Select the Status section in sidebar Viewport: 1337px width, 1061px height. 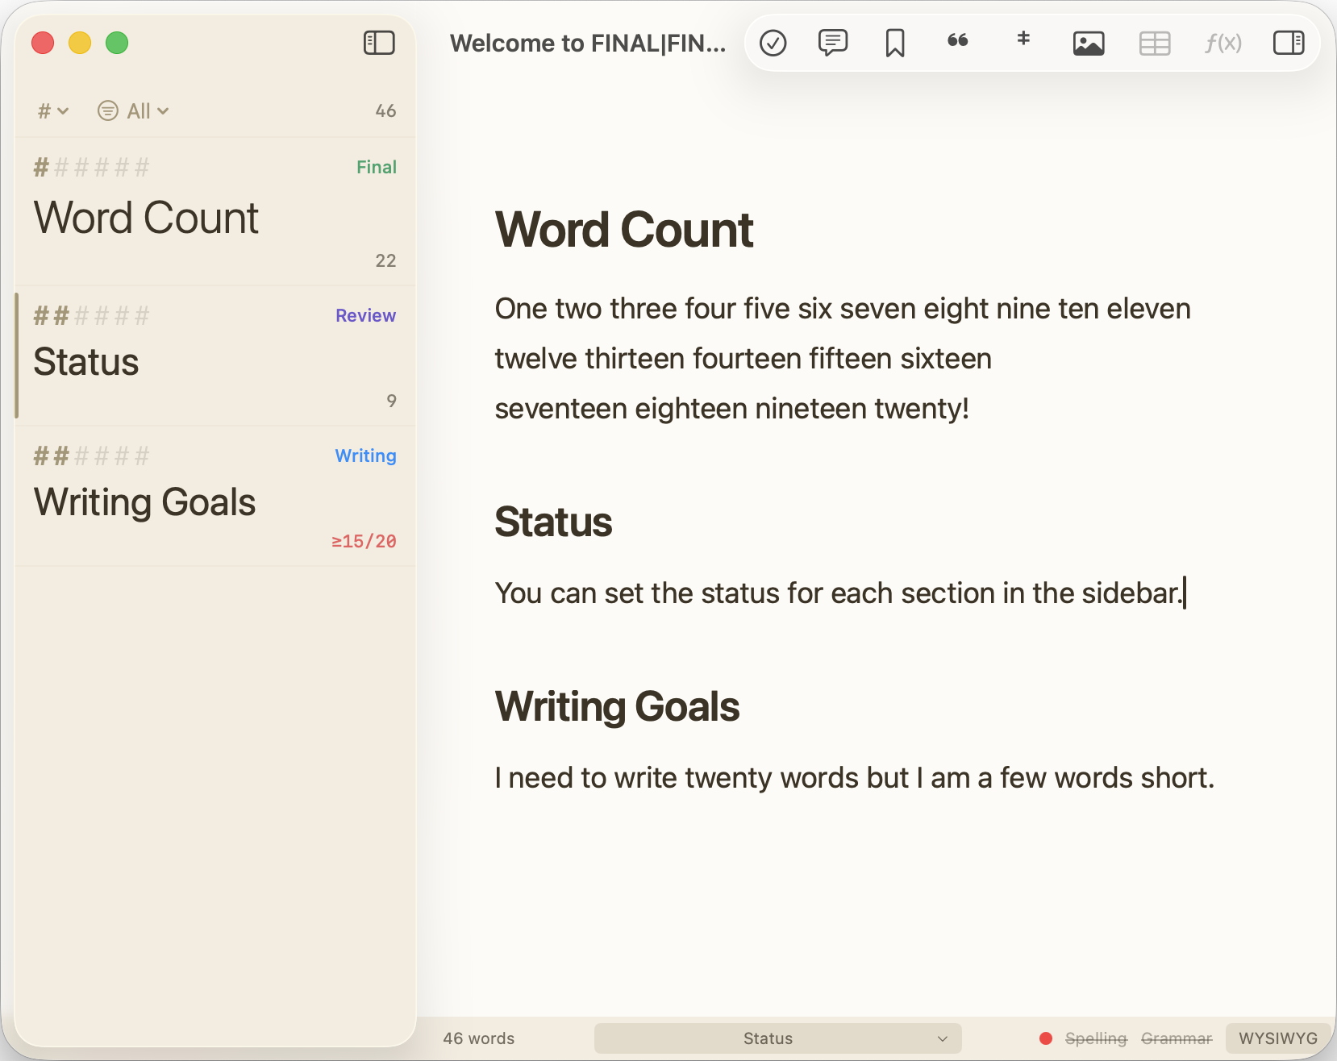pyautogui.click(x=215, y=356)
